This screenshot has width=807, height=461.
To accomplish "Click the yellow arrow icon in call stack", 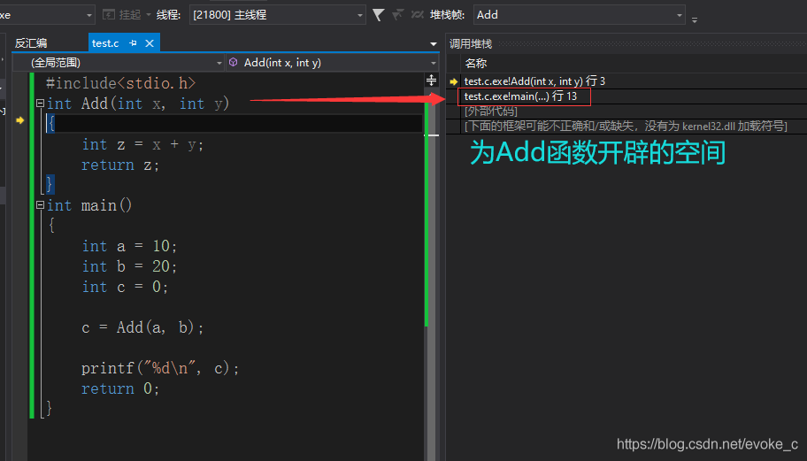I will click(453, 81).
